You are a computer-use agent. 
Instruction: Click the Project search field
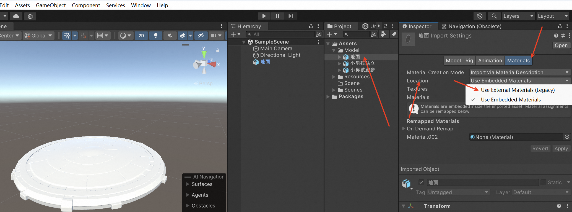pyautogui.click(x=356, y=34)
